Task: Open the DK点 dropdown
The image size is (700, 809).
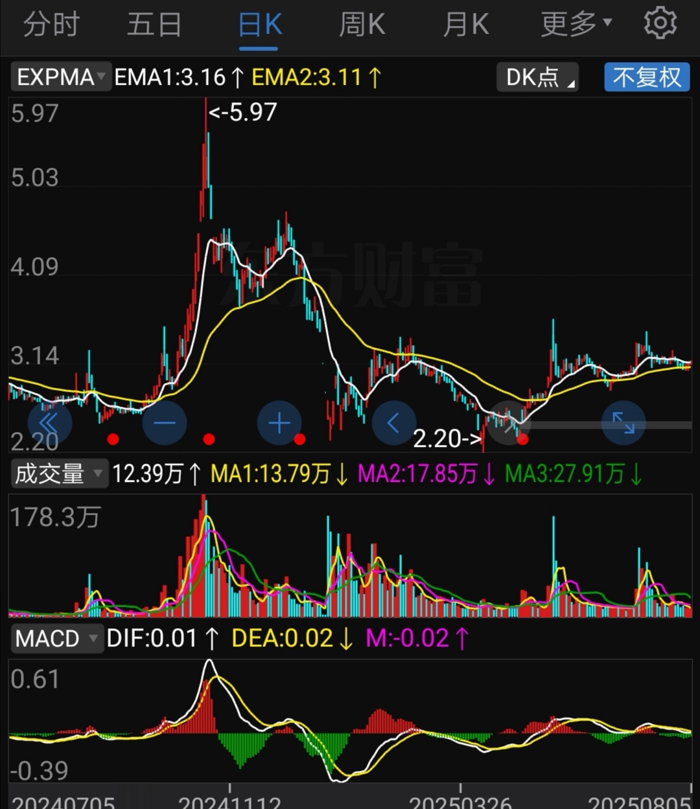Action: (538, 77)
